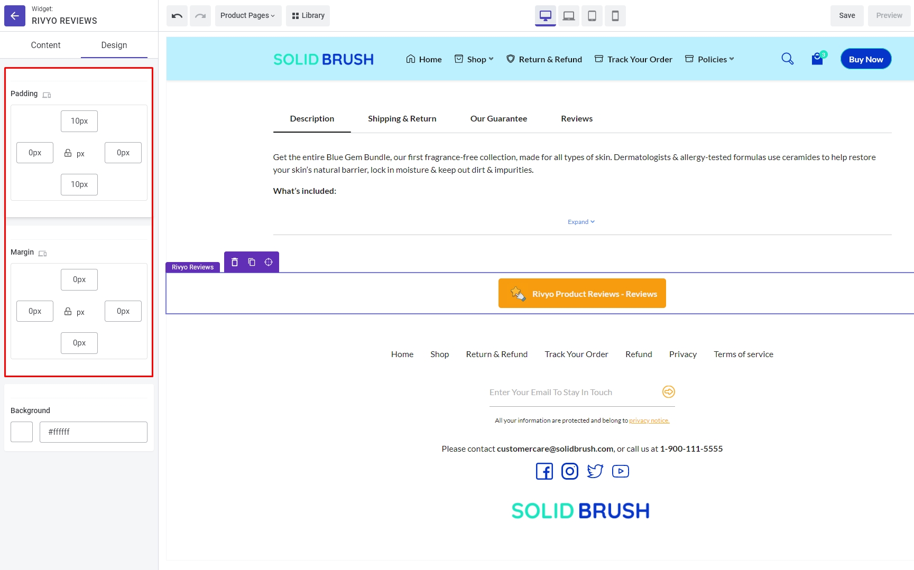This screenshot has width=914, height=570.
Task: Select the Design tab
Action: [114, 45]
